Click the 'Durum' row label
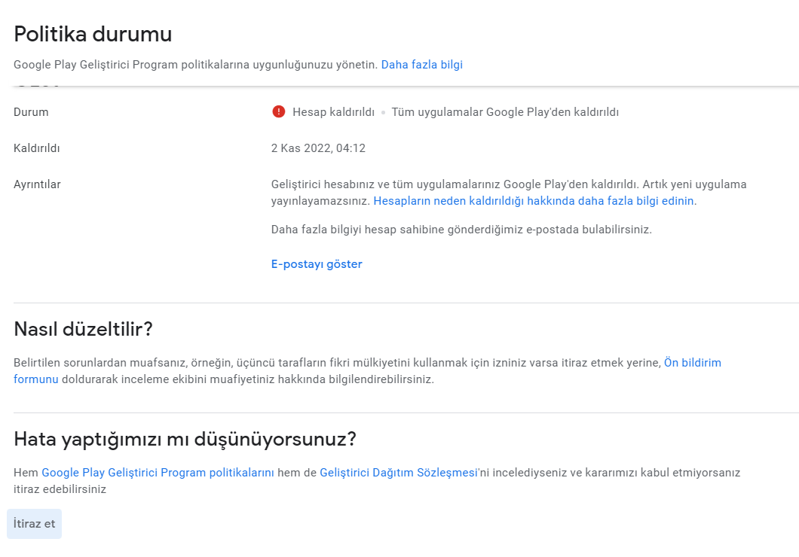The width and height of the screenshot is (799, 557). pos(31,112)
